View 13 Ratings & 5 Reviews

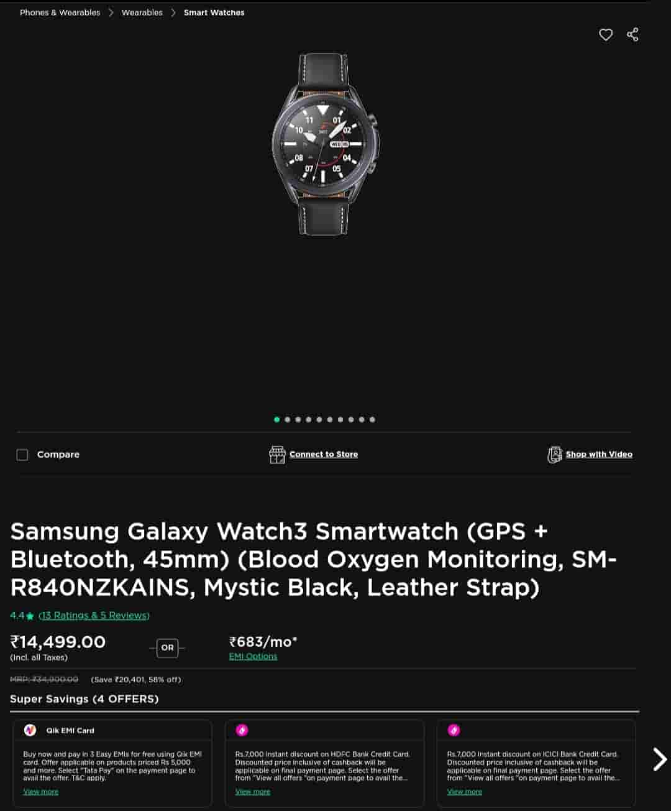[x=94, y=616]
